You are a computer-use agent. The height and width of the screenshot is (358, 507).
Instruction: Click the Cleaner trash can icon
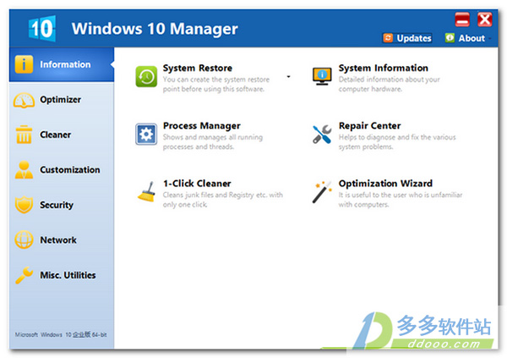click(x=24, y=135)
